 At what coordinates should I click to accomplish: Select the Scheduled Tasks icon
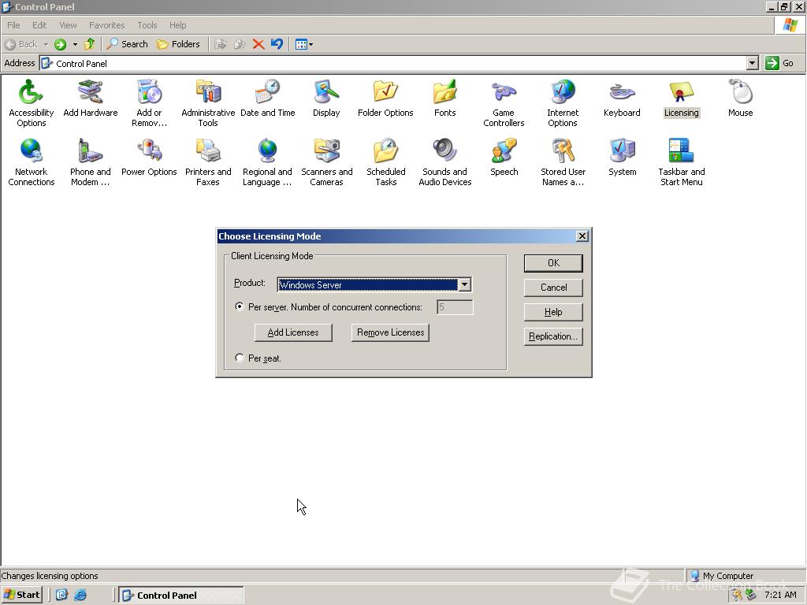click(385, 162)
